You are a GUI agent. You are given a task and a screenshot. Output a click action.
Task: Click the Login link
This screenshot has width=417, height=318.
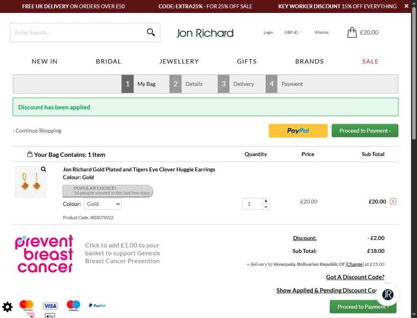(x=268, y=33)
